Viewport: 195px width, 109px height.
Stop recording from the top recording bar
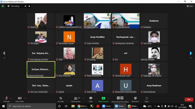(29, 6)
